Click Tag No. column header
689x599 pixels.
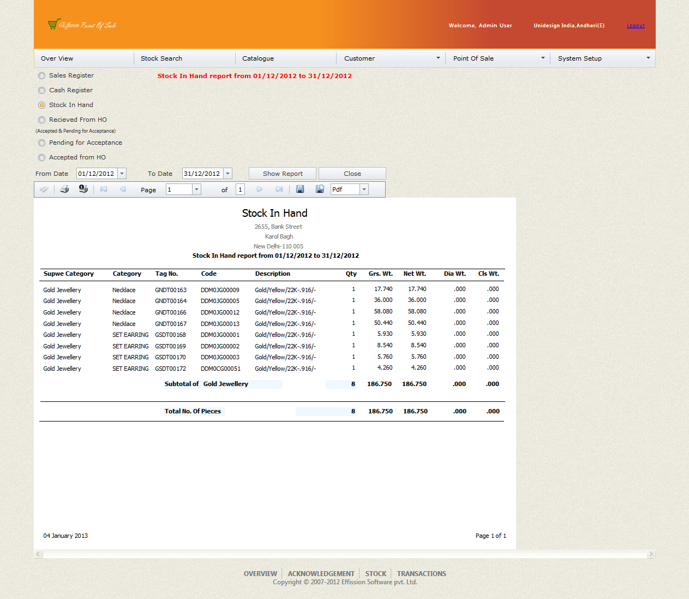(x=166, y=274)
